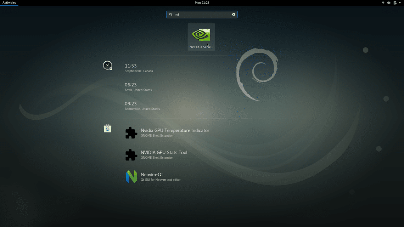This screenshot has height=227, width=404.
Task: Launch the NVIDIA X Server Settings app
Action: click(x=201, y=37)
